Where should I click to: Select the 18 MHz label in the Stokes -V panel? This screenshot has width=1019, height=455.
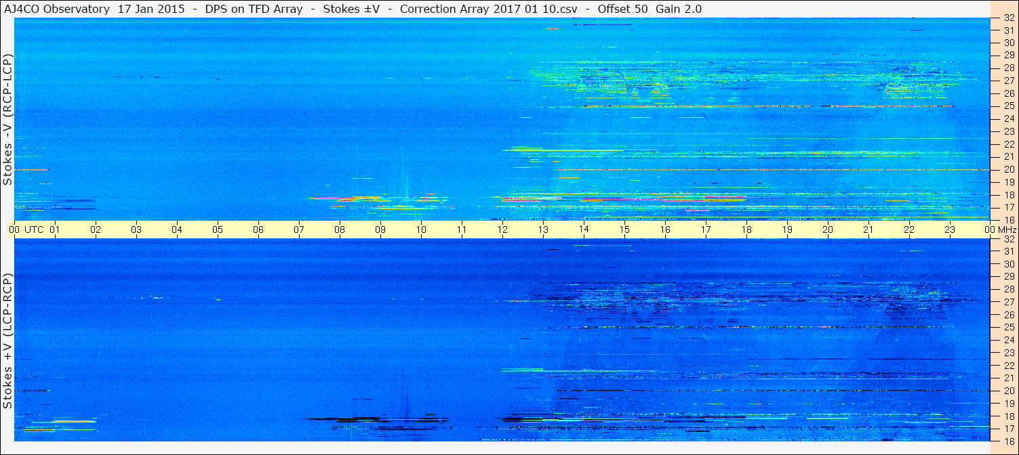[x=1008, y=195]
